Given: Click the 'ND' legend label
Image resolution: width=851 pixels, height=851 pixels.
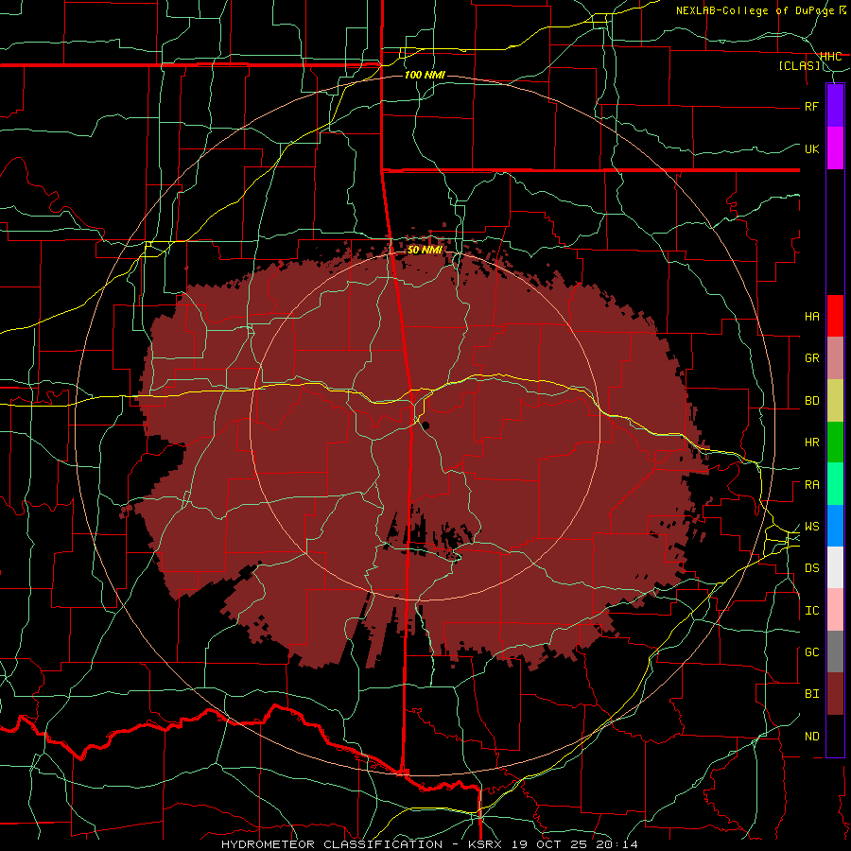Looking at the screenshot, I should 811,737.
